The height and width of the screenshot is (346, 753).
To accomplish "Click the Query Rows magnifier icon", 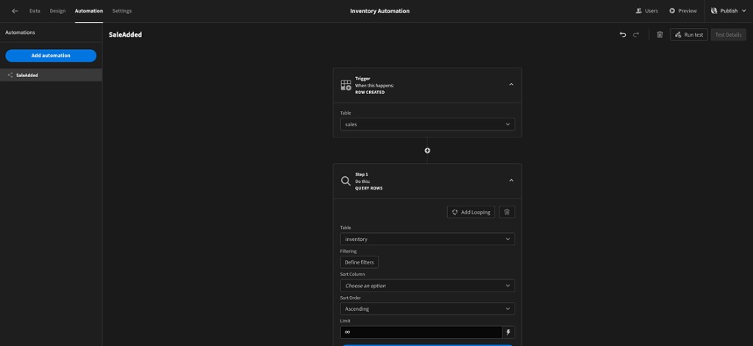I will click(x=346, y=181).
